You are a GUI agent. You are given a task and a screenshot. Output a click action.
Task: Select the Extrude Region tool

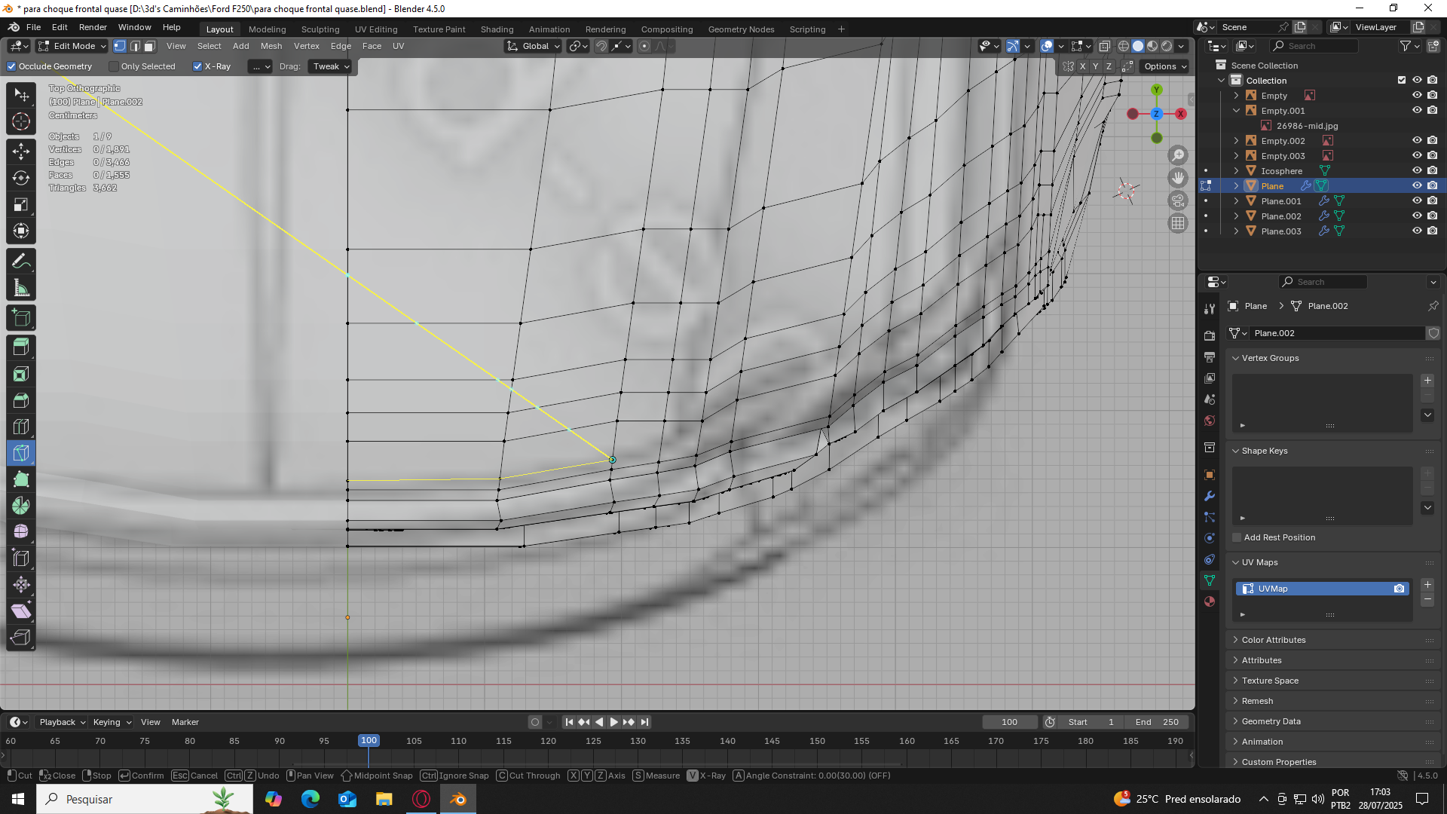pyautogui.click(x=21, y=347)
